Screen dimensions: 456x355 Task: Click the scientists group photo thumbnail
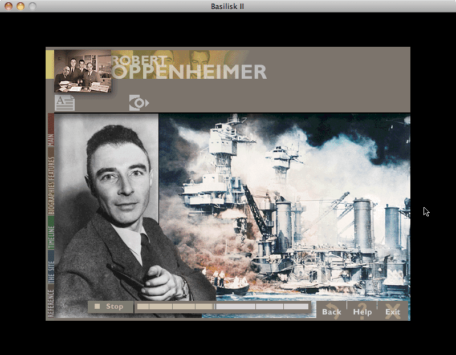coord(82,71)
